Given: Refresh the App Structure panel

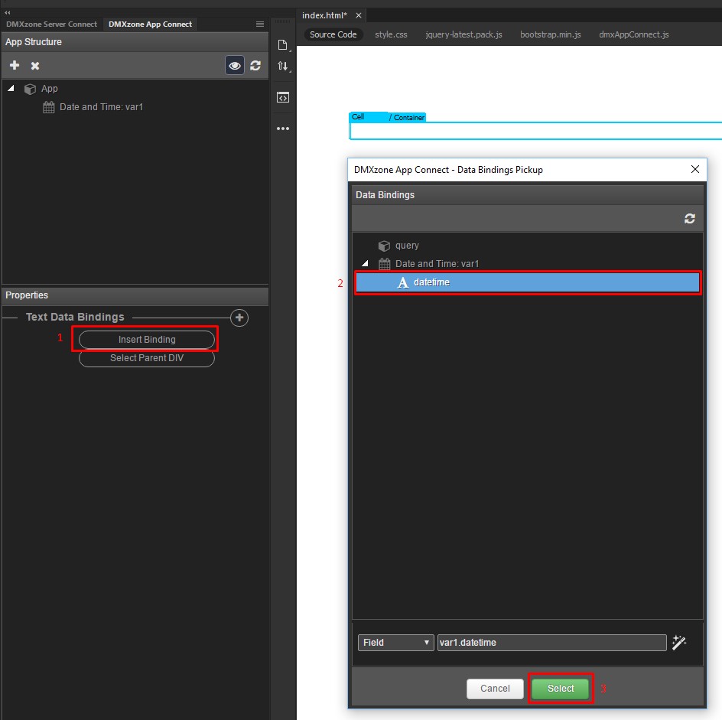Looking at the screenshot, I should click(255, 65).
